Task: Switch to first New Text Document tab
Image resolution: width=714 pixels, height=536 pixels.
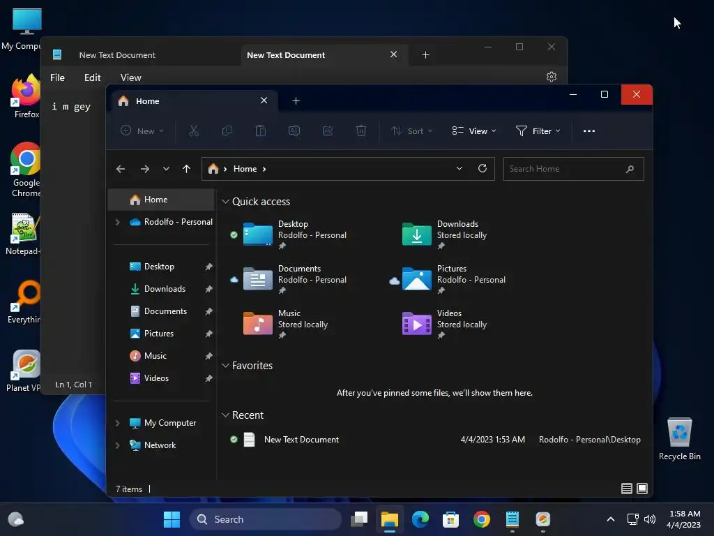Action: [x=117, y=55]
